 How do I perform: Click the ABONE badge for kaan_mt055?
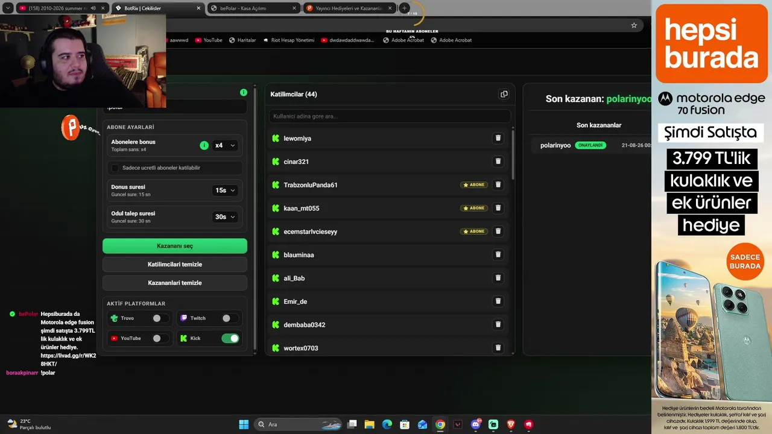click(474, 208)
